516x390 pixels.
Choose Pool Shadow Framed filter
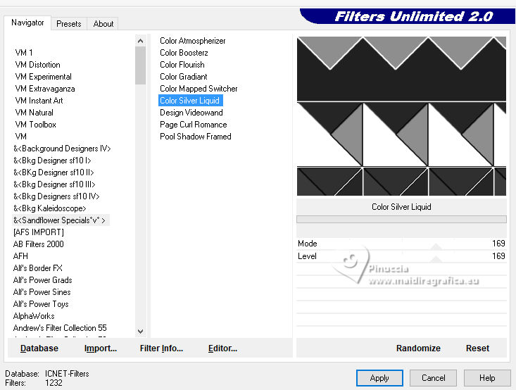(x=196, y=137)
